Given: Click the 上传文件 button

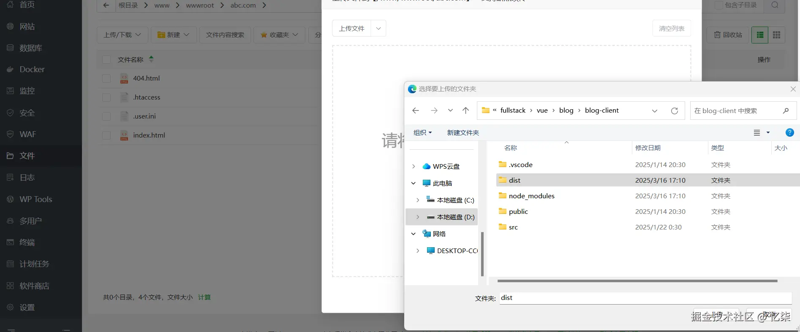Looking at the screenshot, I should tap(351, 29).
